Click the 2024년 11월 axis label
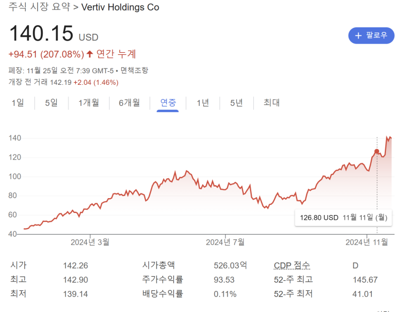Screen dimensions: 407x312 pos(366,242)
